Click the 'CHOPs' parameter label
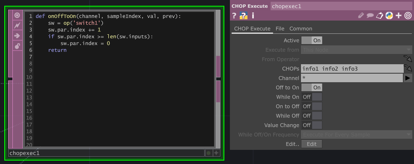Viewport: 414px width, 164px height. 291,69
